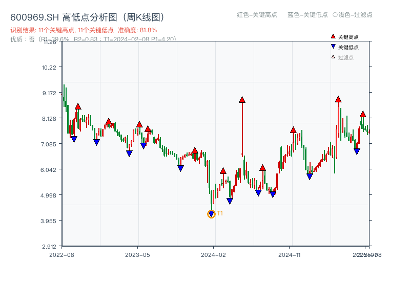Toggle the 关键低点 legend entry
410x307 pixels.
[345, 47]
